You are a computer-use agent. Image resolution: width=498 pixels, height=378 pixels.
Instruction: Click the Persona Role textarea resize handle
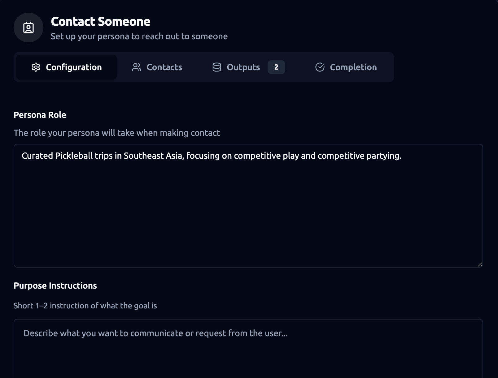click(x=480, y=264)
